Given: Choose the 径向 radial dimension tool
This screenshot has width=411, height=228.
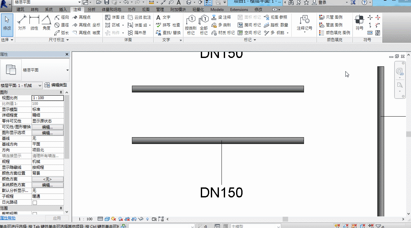Looking at the screenshot, I should coord(62,17).
